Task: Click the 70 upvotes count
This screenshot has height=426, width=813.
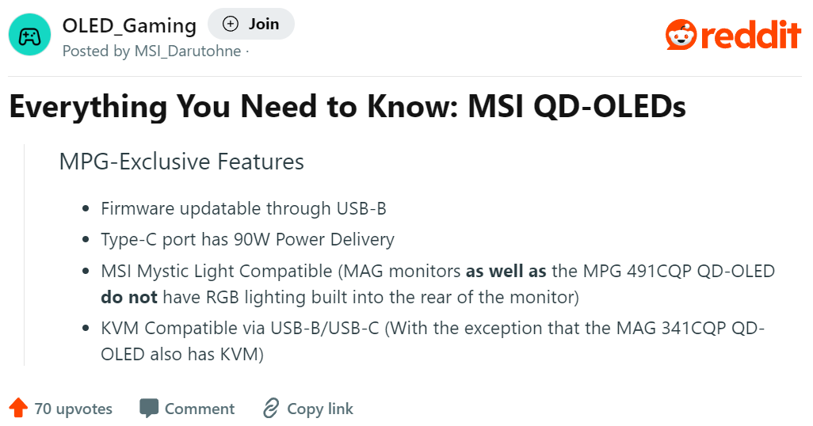Action: [x=74, y=409]
